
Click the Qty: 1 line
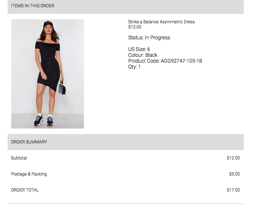[x=134, y=67]
